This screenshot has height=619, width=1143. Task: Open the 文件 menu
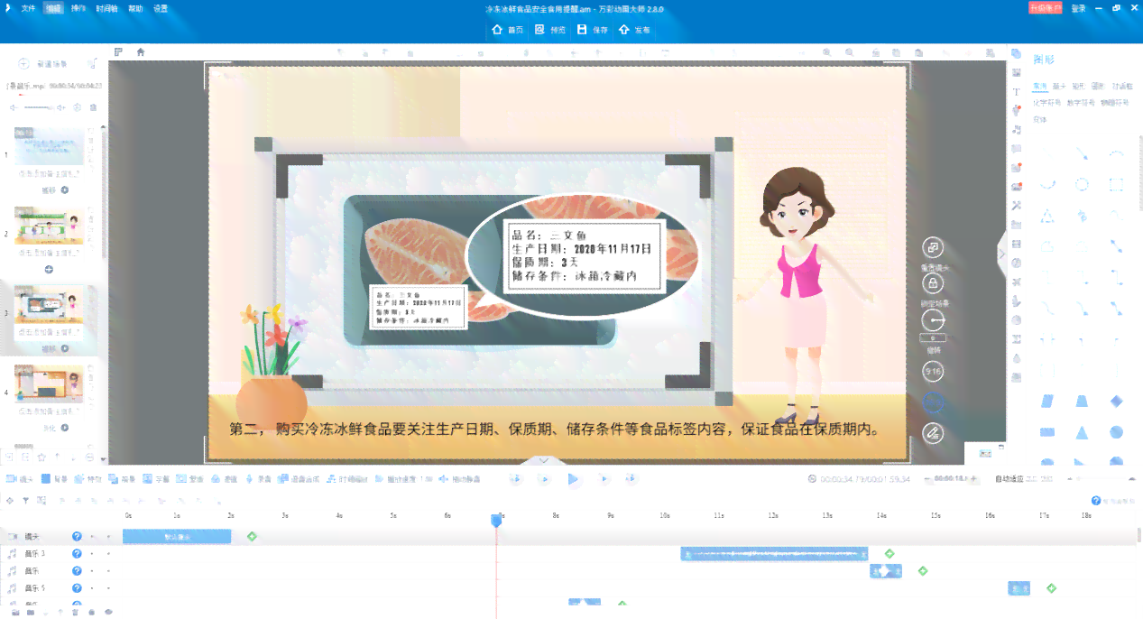coord(29,8)
